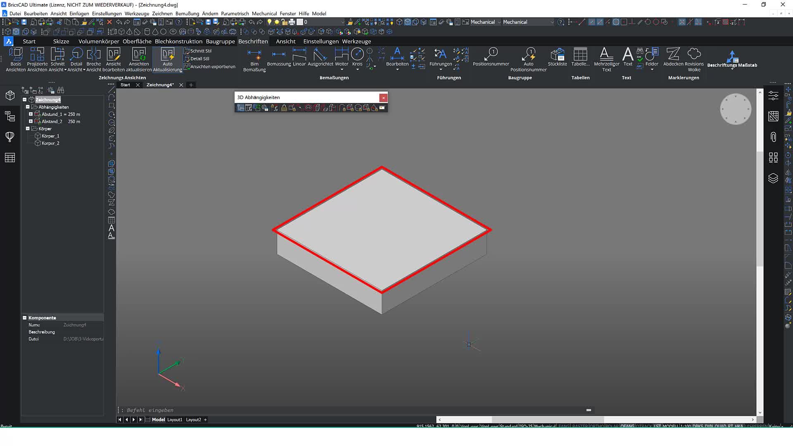This screenshot has height=446, width=793.
Task: Expand the Abstand_1 constraint node
Action: [x=31, y=114]
